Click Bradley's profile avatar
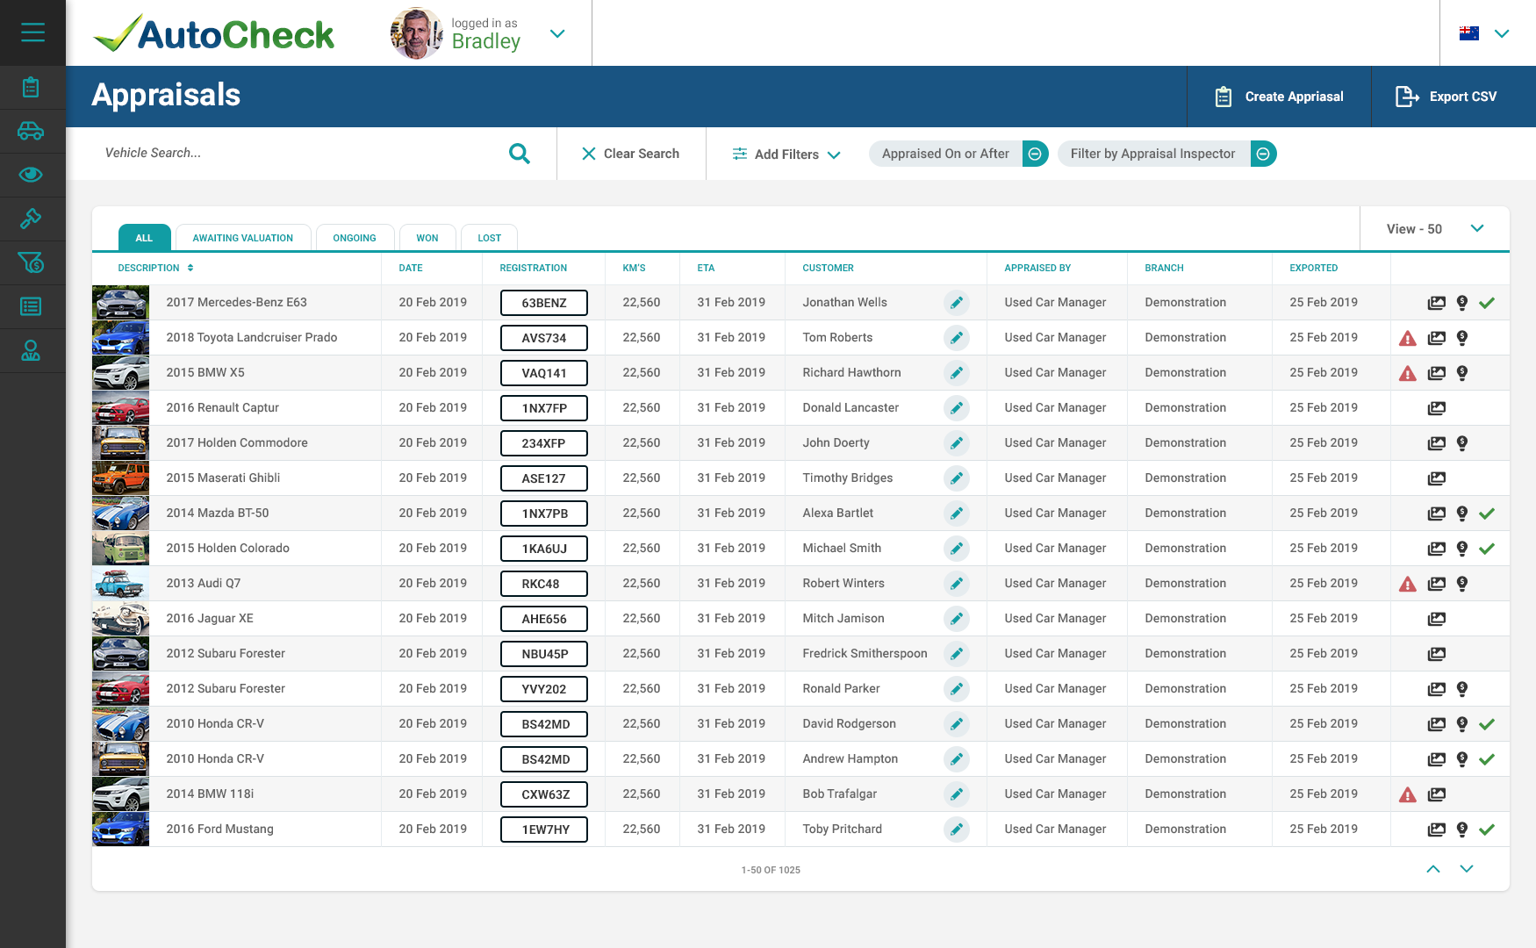 (x=416, y=33)
